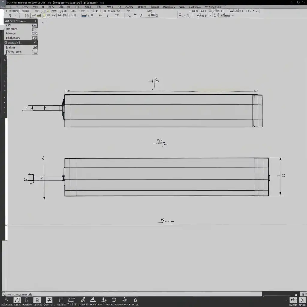The image size is (307, 307).
Task: Click the small icon at the status bar's left edge
Action: (4, 294)
